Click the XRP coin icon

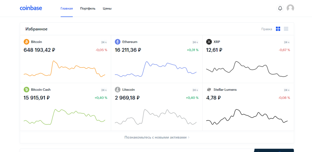click(209, 42)
